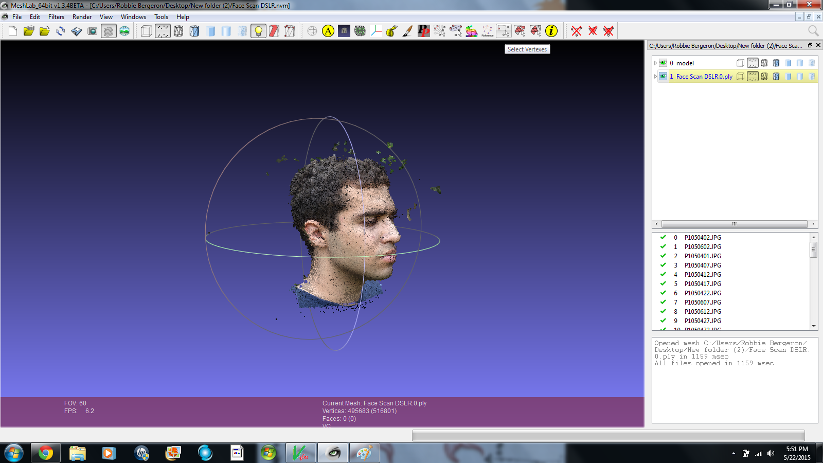Save the mesh with floppy disk icon
The image size is (823, 463).
77,31
